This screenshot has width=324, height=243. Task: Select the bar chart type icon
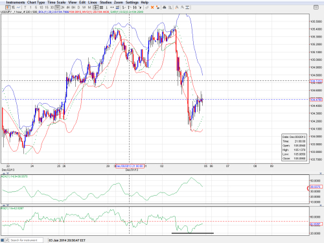(13, 7)
